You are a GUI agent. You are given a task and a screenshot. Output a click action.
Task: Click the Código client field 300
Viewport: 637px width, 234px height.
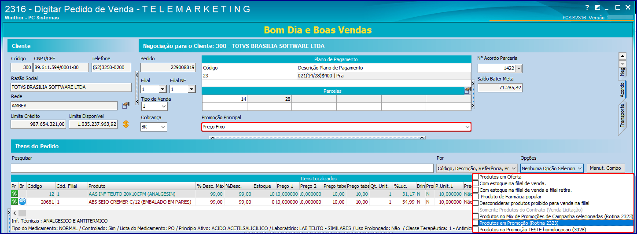click(x=21, y=68)
